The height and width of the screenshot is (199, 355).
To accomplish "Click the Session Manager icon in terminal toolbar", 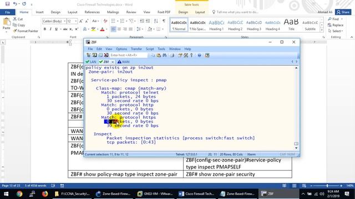I will click(x=89, y=55).
